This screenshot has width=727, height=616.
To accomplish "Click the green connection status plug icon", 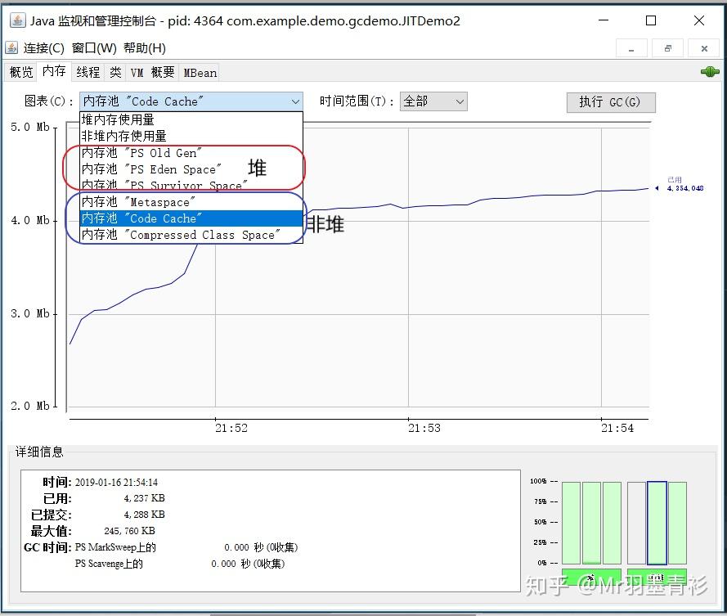I will point(708,72).
